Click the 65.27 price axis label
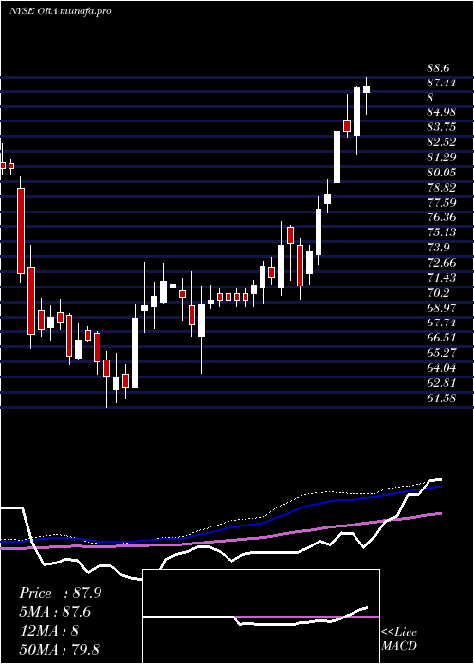Screen dimensions: 474x664 pos(441,353)
